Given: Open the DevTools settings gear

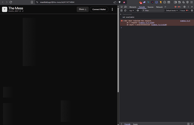Looking at the screenshot, I should click(184, 7).
